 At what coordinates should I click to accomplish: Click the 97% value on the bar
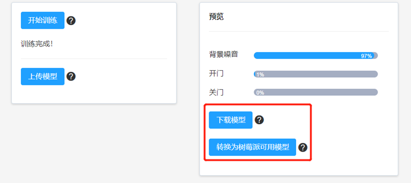tap(366, 56)
